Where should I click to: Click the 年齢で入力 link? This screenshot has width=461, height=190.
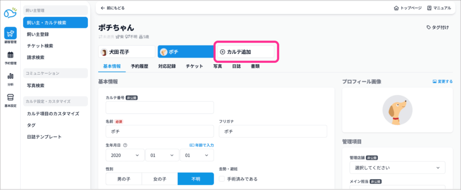click(x=201, y=145)
